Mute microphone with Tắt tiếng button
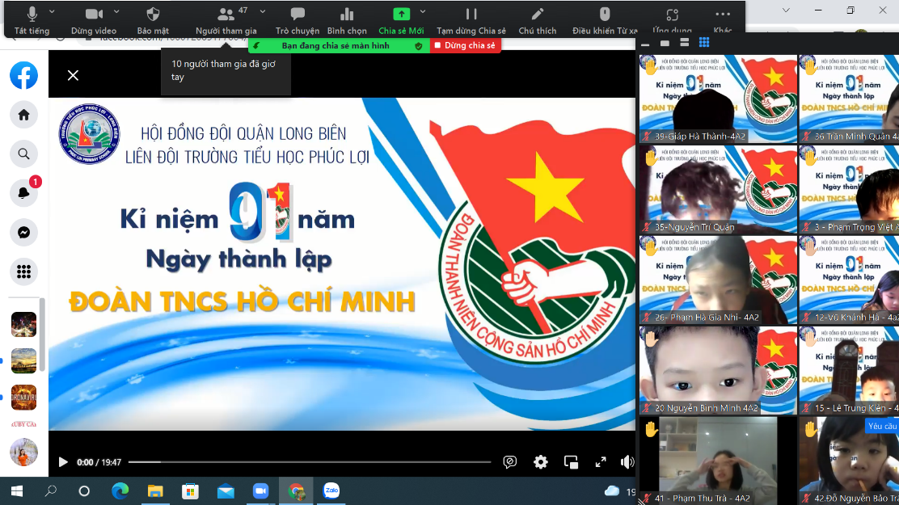The height and width of the screenshot is (505, 899). (32, 19)
